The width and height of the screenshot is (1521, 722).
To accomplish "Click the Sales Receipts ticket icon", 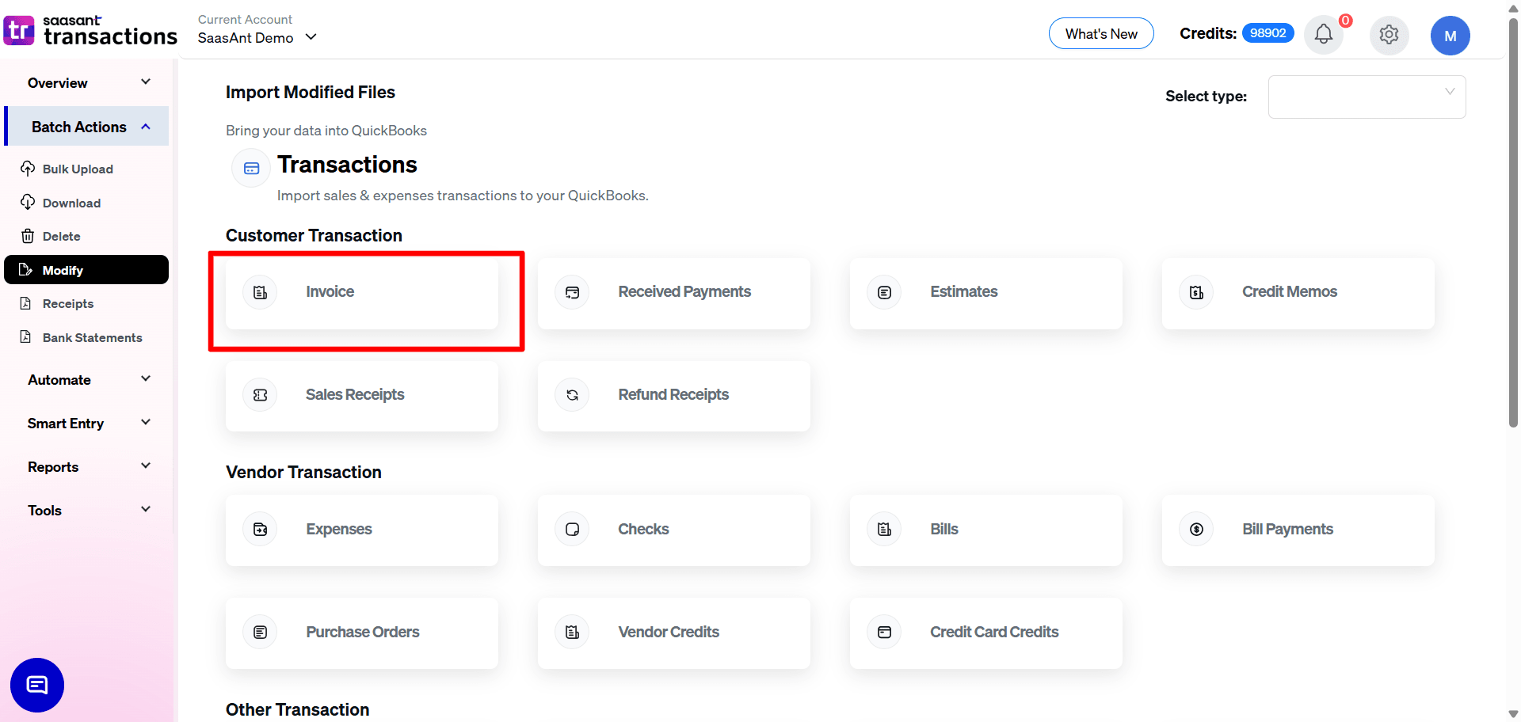I will point(261,395).
